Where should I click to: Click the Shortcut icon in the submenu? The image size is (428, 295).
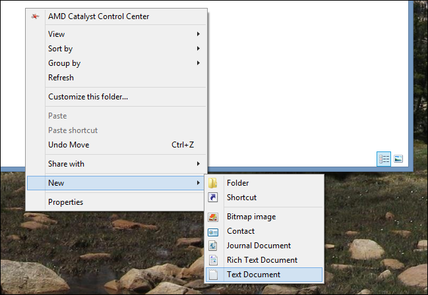[213, 198]
